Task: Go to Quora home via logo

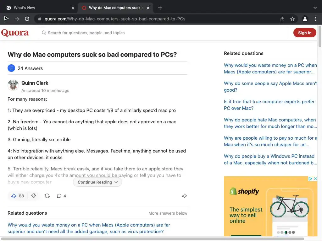Action: pos(15,33)
